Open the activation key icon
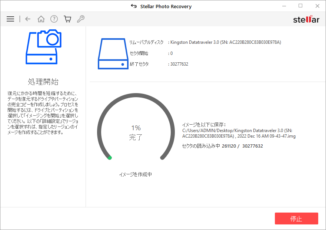326x230 pixels. (81, 19)
